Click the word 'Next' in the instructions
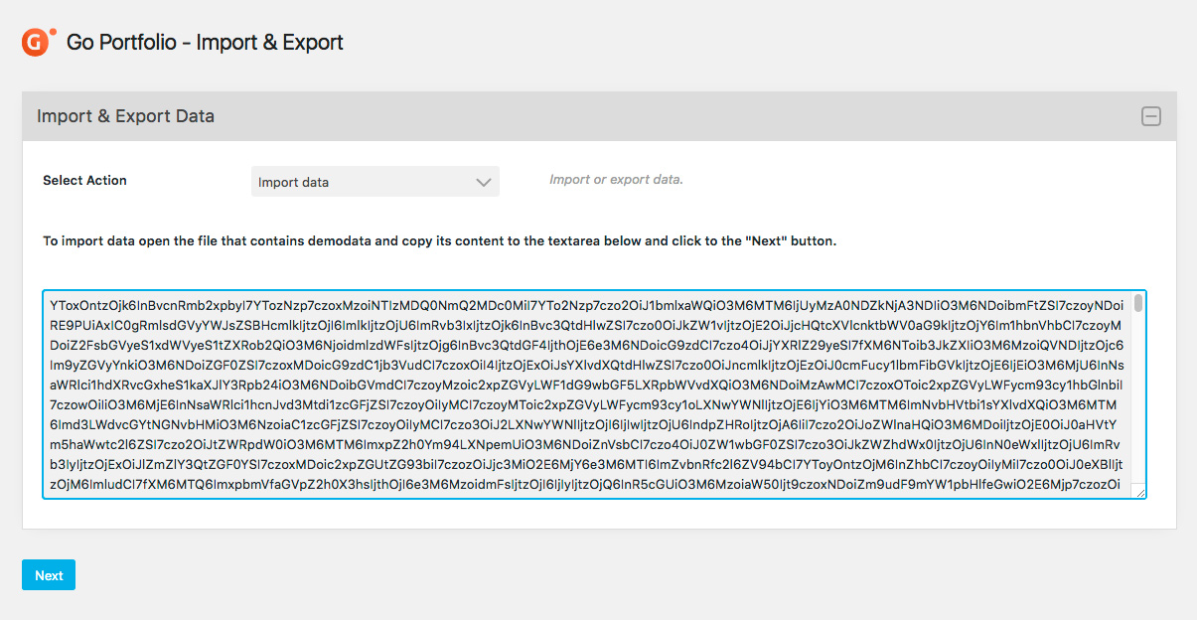1197x620 pixels. (765, 241)
